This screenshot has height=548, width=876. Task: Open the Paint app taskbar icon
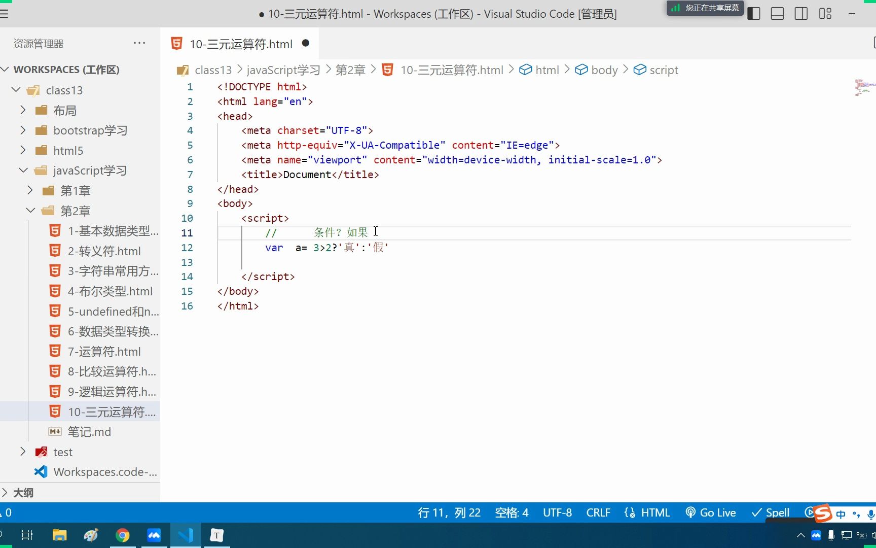[x=91, y=535]
